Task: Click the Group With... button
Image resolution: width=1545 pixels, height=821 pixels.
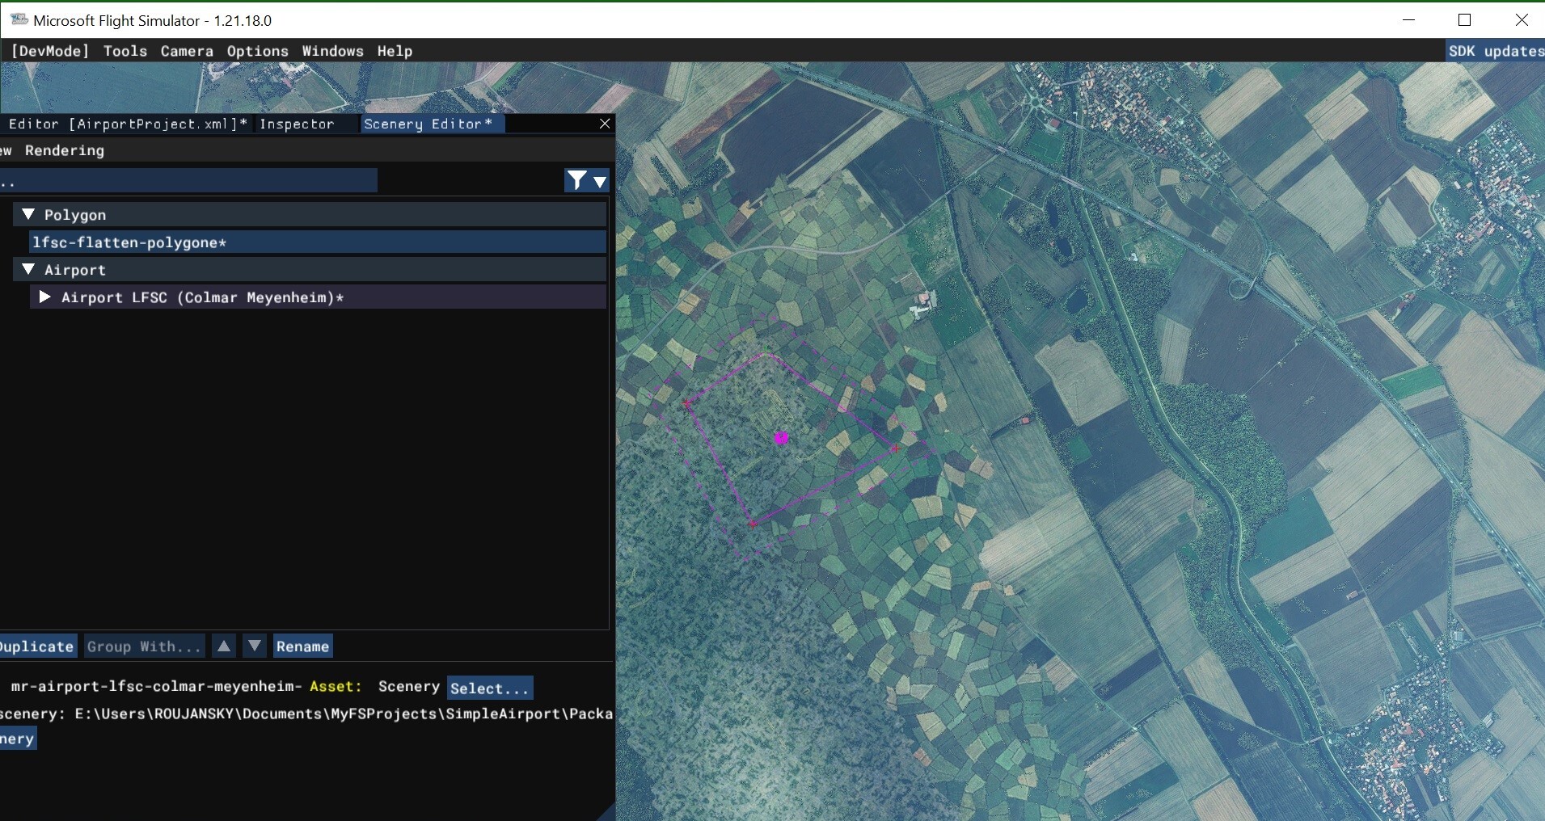Action: pos(144,646)
